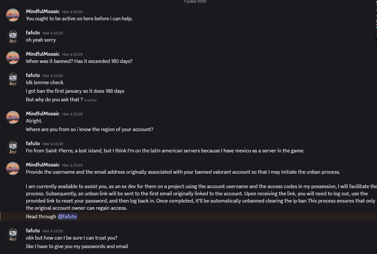Open MindfulMosaic's username at the 23:25 message
This screenshot has height=254, width=377.
coord(43,54)
